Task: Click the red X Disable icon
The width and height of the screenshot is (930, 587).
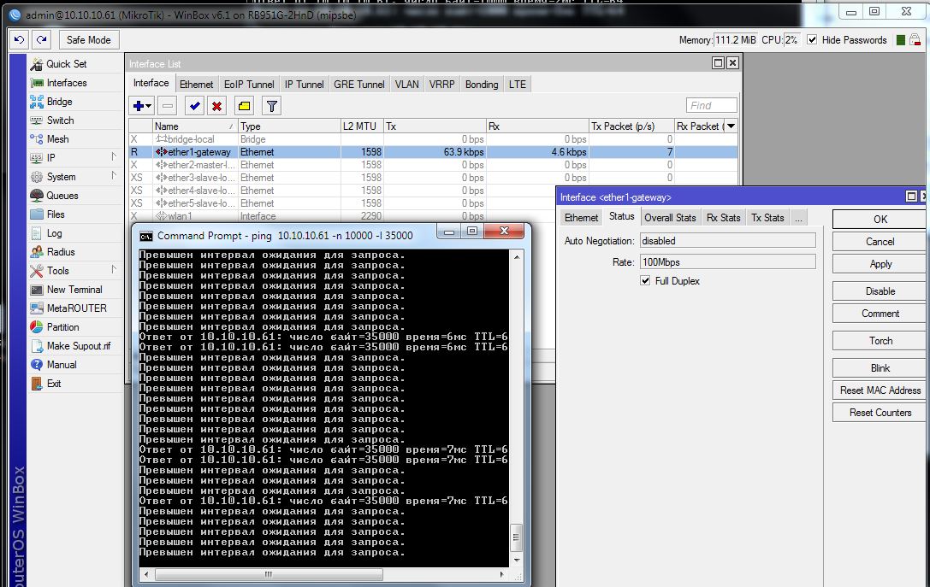Action: pyautogui.click(x=217, y=106)
